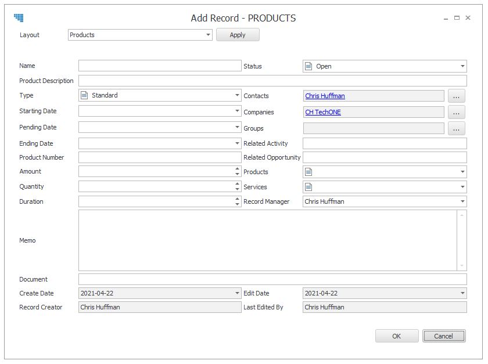Open the Status dropdown arrow
Viewport: 488px width, 364px height.
(x=462, y=66)
